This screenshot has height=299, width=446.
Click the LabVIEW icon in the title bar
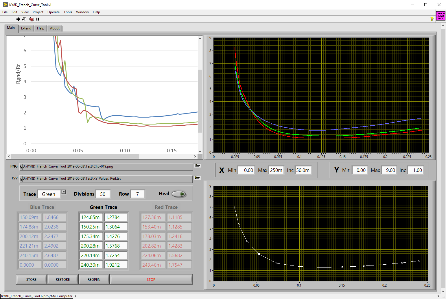click(5, 5)
